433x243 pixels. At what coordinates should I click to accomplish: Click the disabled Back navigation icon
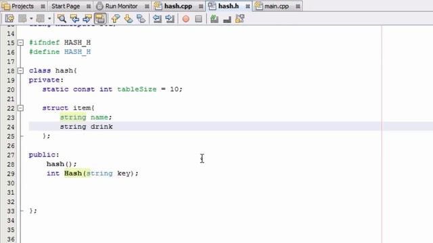coord(22,19)
